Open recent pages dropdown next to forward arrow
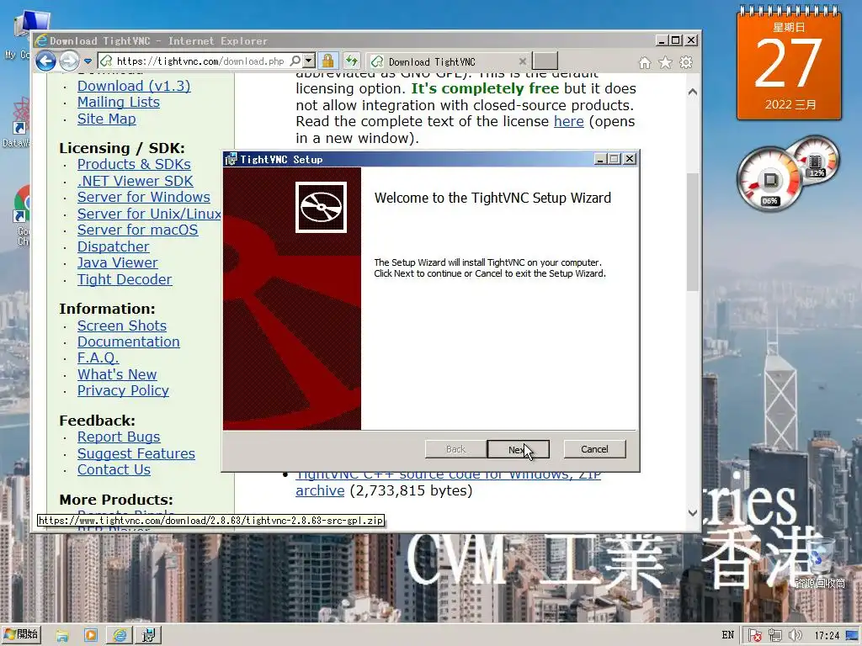The height and width of the screenshot is (646, 862). tap(88, 61)
